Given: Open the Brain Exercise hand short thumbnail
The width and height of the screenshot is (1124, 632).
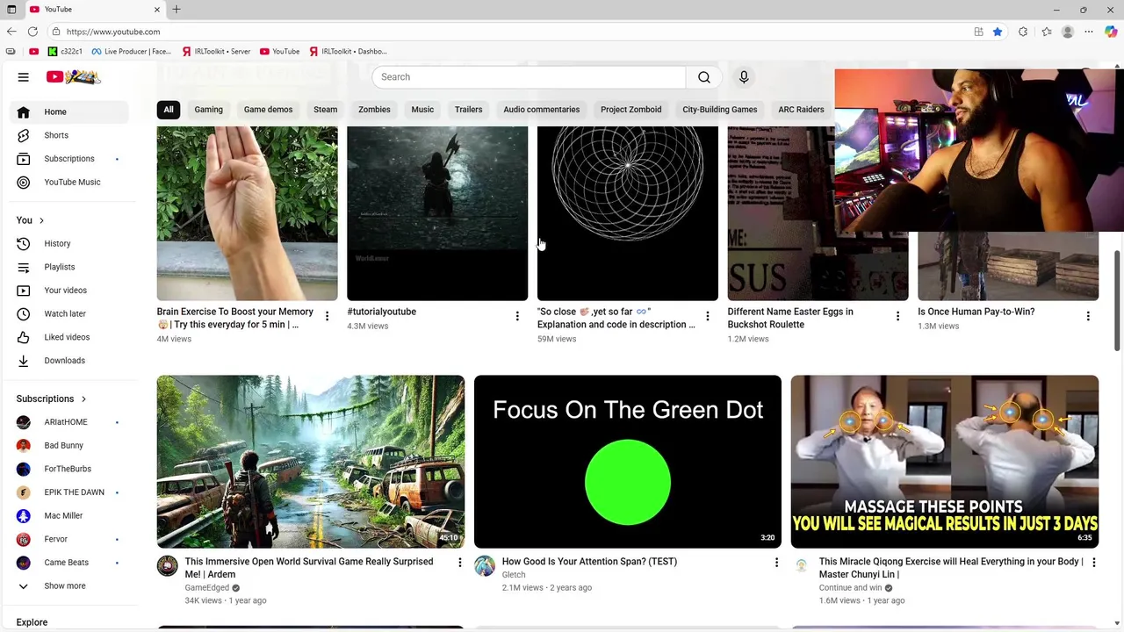Looking at the screenshot, I should click(x=247, y=213).
